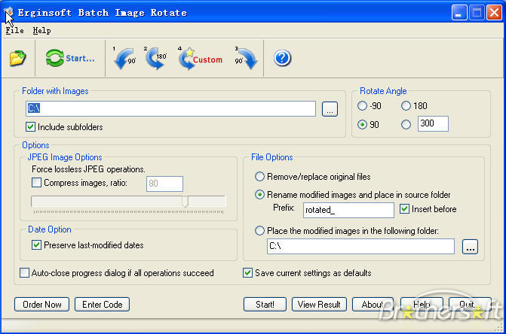
Task: Toggle Preserve last-modified dates checkbox
Action: point(87,245)
